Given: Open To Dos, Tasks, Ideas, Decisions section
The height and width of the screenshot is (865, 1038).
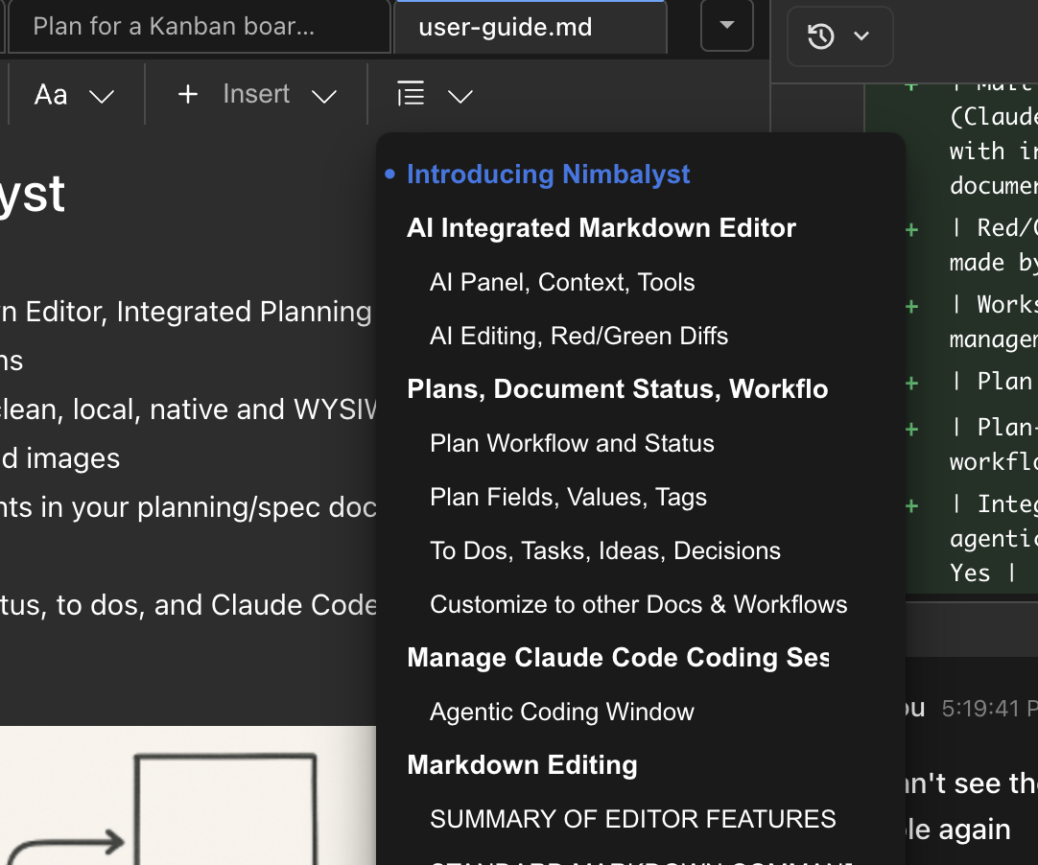Looking at the screenshot, I should (x=605, y=549).
